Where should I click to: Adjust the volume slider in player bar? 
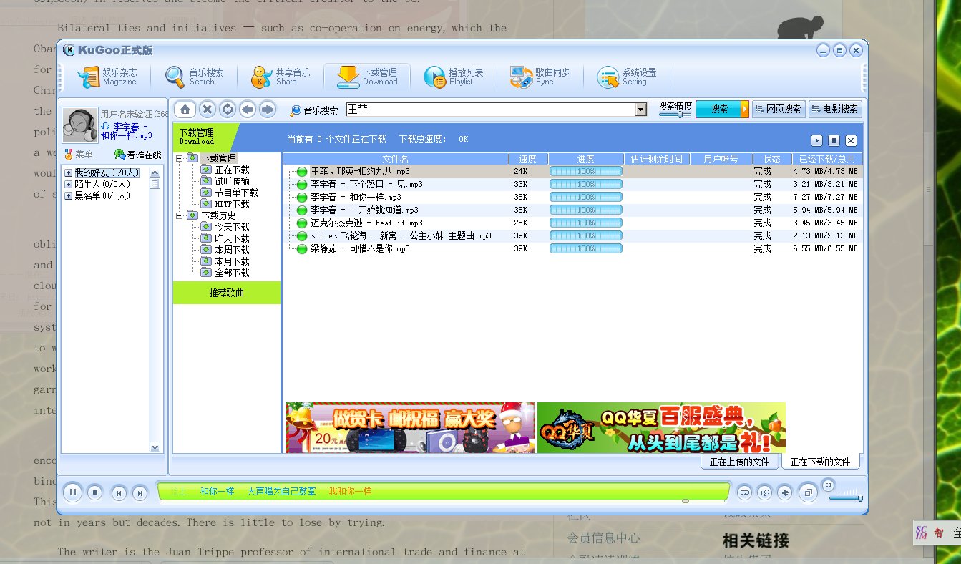(x=847, y=496)
